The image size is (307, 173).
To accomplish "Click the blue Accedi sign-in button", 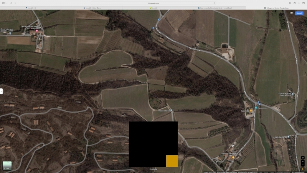I will point(299,13).
